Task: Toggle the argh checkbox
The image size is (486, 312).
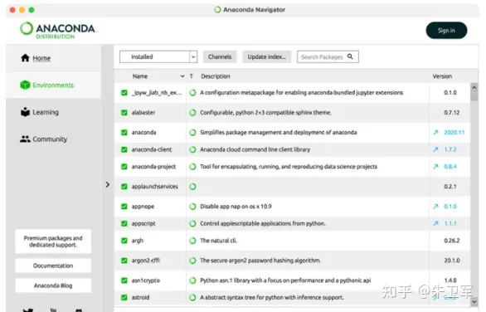Action: pyautogui.click(x=124, y=241)
